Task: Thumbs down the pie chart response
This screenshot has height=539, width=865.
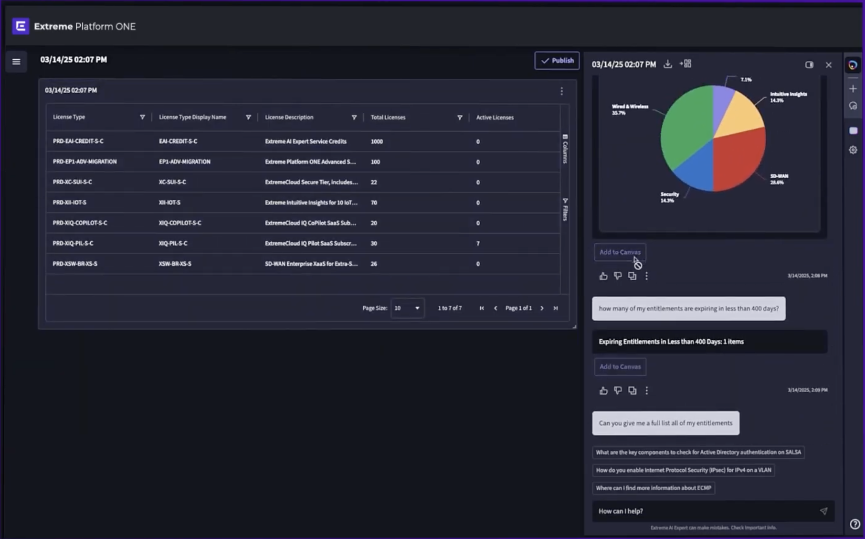Action: [618, 276]
